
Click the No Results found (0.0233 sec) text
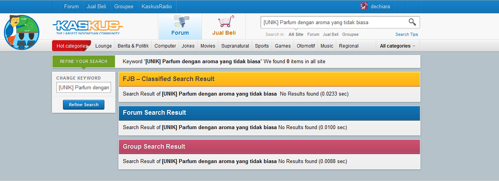(x=314, y=94)
